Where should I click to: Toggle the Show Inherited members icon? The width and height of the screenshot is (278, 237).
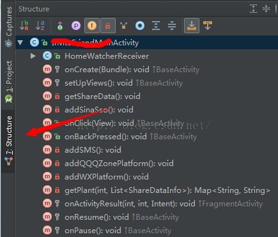[x=60, y=26]
